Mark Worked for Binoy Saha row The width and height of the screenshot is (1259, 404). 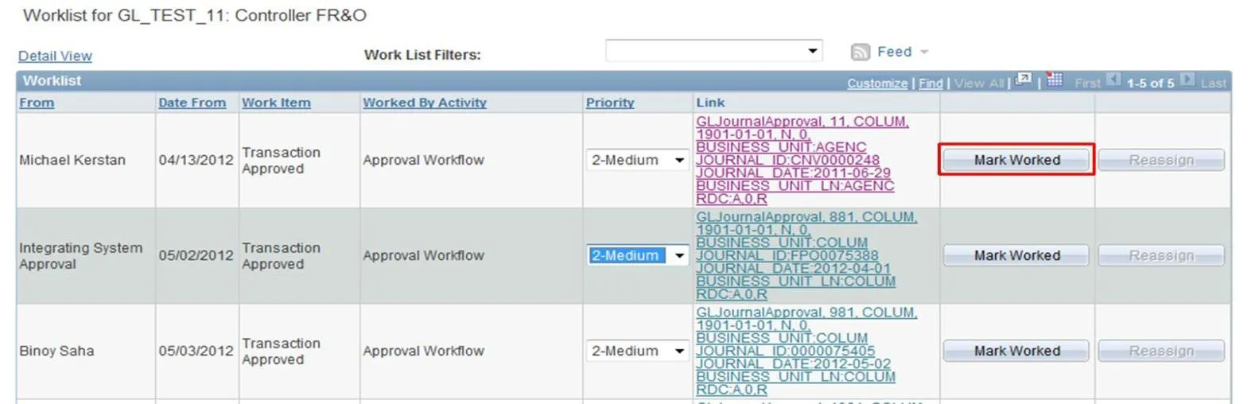(1016, 351)
